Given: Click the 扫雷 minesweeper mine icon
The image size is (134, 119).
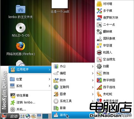Looking at the screenshot, I should click(99, 66).
